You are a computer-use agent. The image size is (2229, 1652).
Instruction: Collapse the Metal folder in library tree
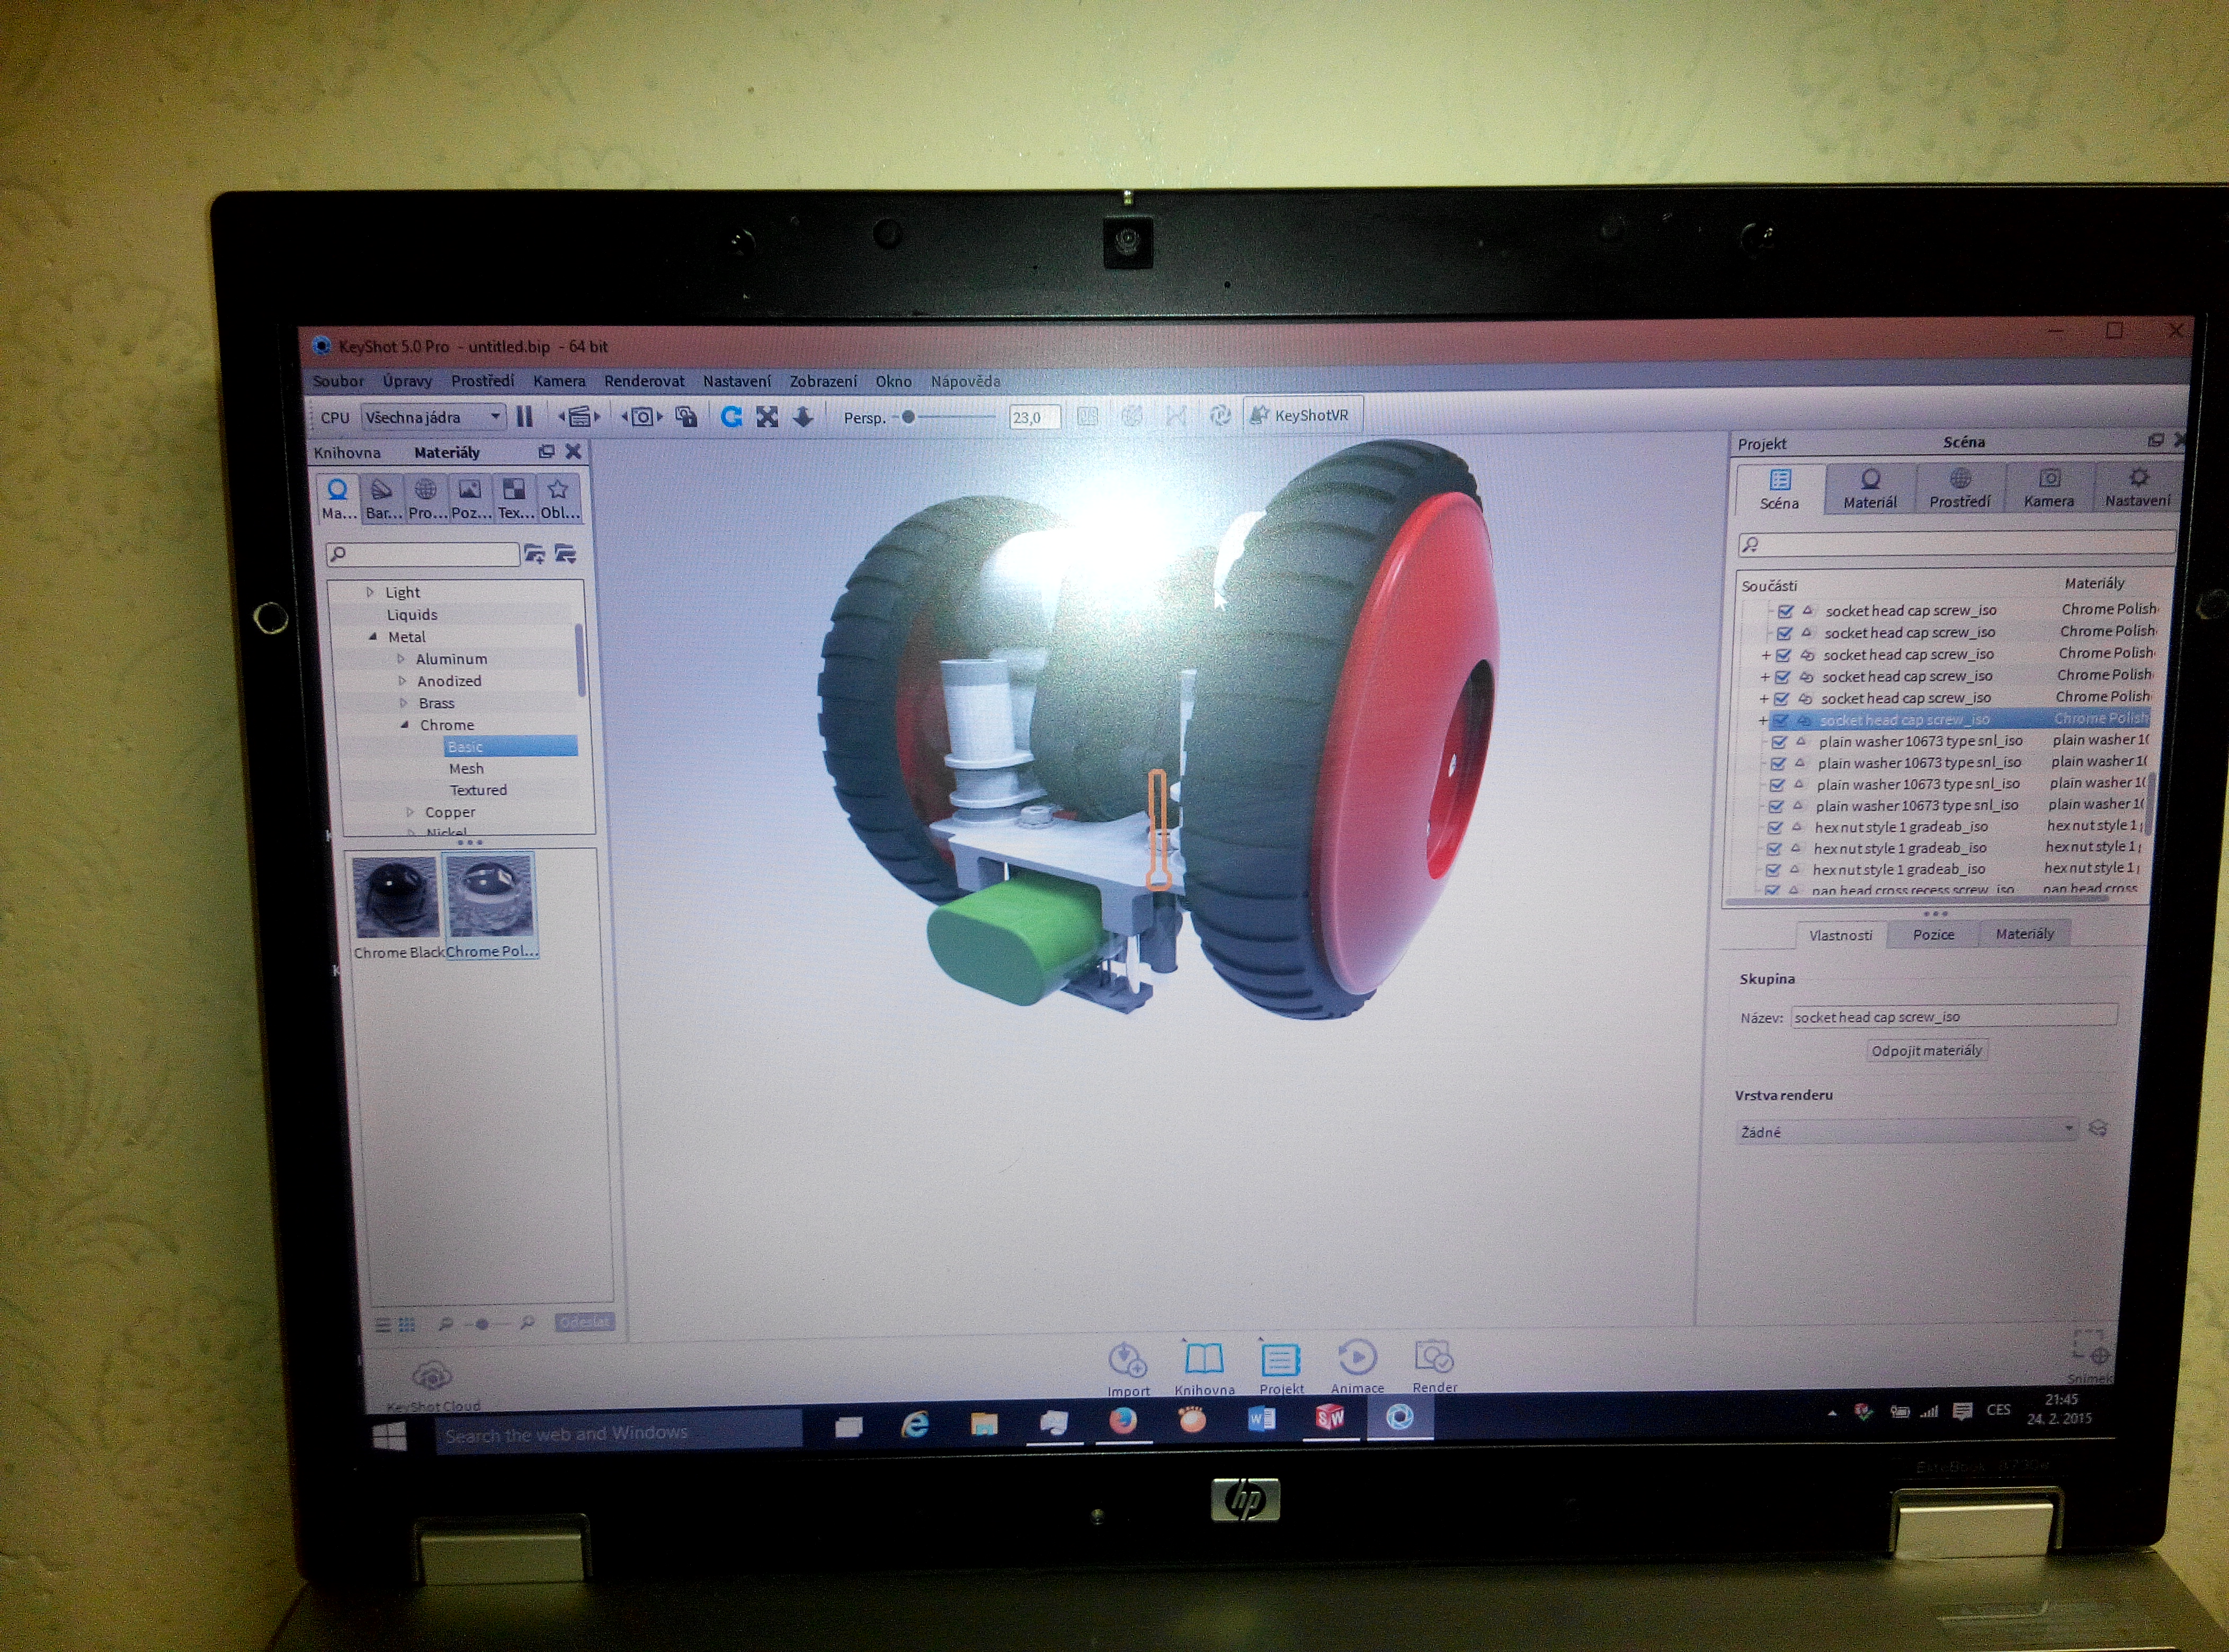click(373, 636)
